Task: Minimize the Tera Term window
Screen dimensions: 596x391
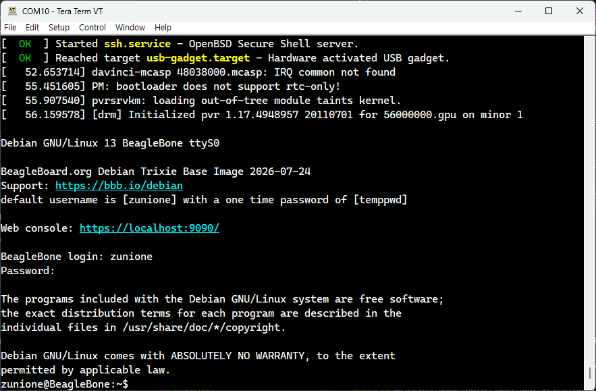Action: click(x=518, y=11)
